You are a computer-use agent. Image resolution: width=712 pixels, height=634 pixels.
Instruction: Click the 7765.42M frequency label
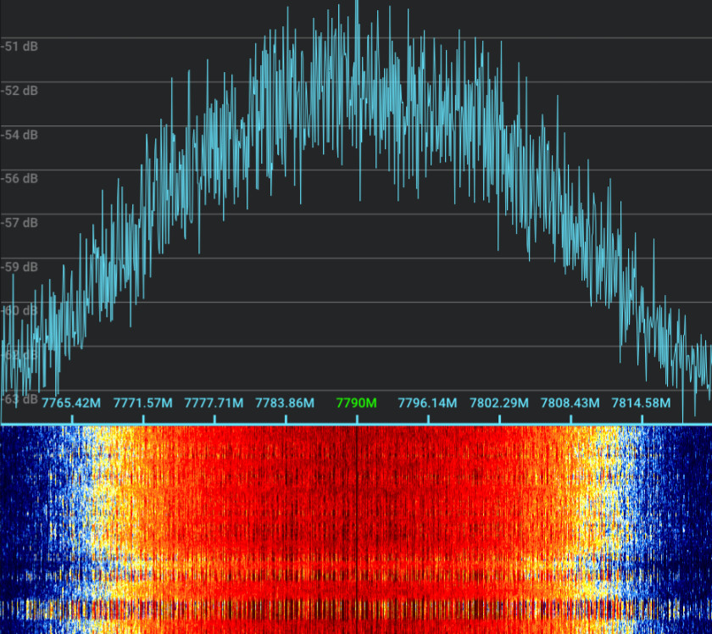point(72,403)
